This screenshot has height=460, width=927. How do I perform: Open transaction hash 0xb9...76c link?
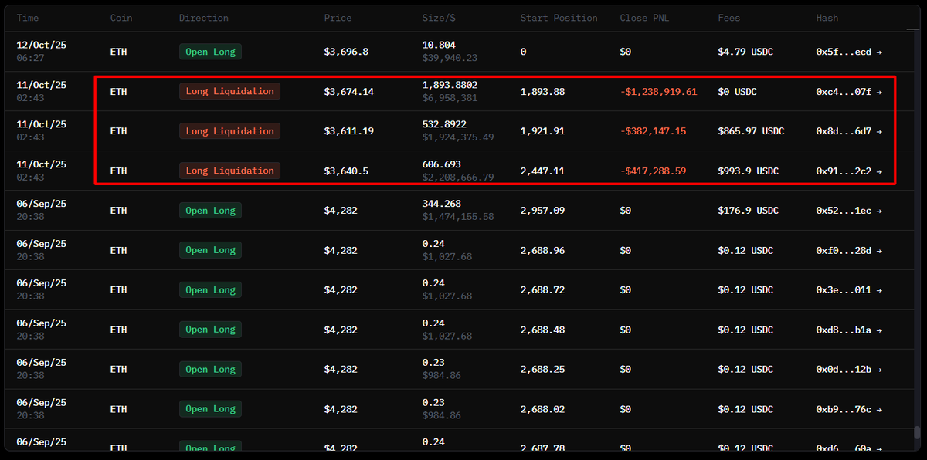[x=848, y=409]
